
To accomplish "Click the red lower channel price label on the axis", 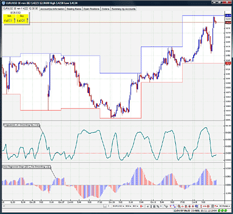I will pyautogui.click(x=228, y=63).
